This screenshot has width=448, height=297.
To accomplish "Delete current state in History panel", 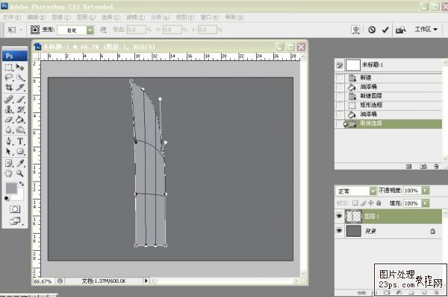I will point(436,167).
